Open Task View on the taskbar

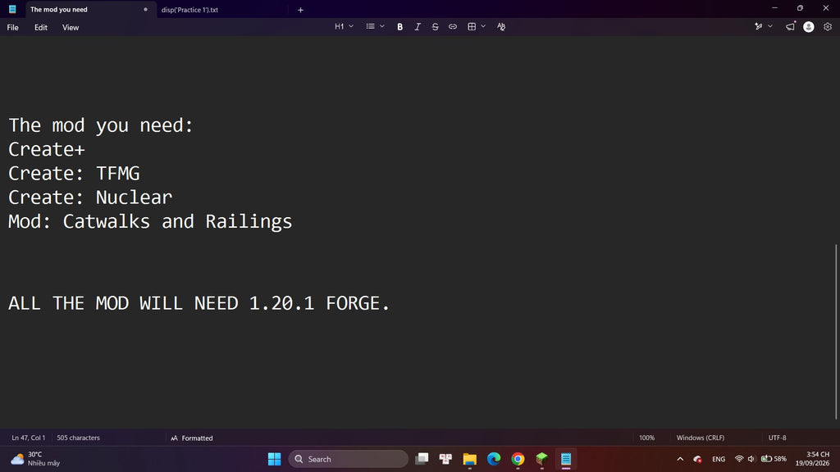[x=422, y=459]
